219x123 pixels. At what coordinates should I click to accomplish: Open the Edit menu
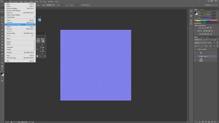[11, 1]
